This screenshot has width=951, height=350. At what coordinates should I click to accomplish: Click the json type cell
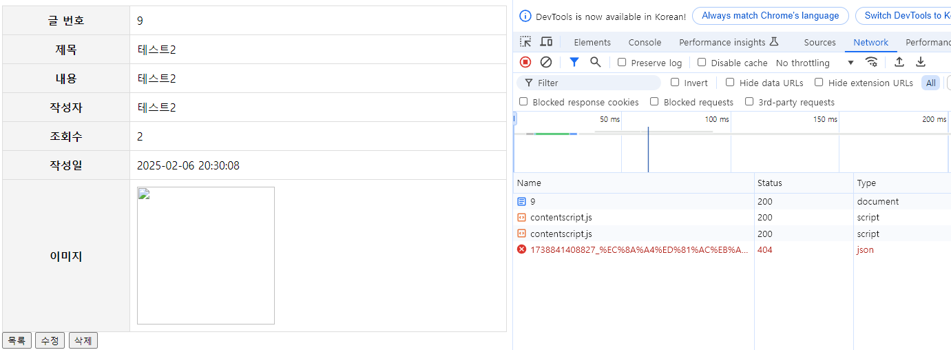pyautogui.click(x=902, y=249)
